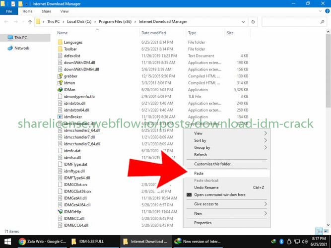Viewport: 331px width, 248px height.
Task: Choose Paste from the context menu
Action: (226, 173)
